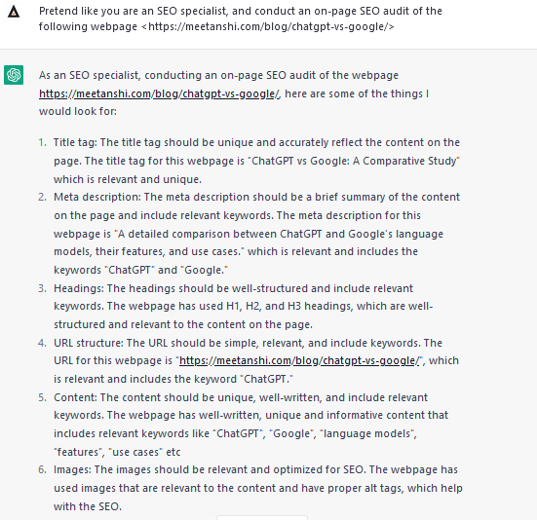This screenshot has height=520, width=537.
Task: Click the Content item's keywords line with 'language models'
Action: pos(235,433)
